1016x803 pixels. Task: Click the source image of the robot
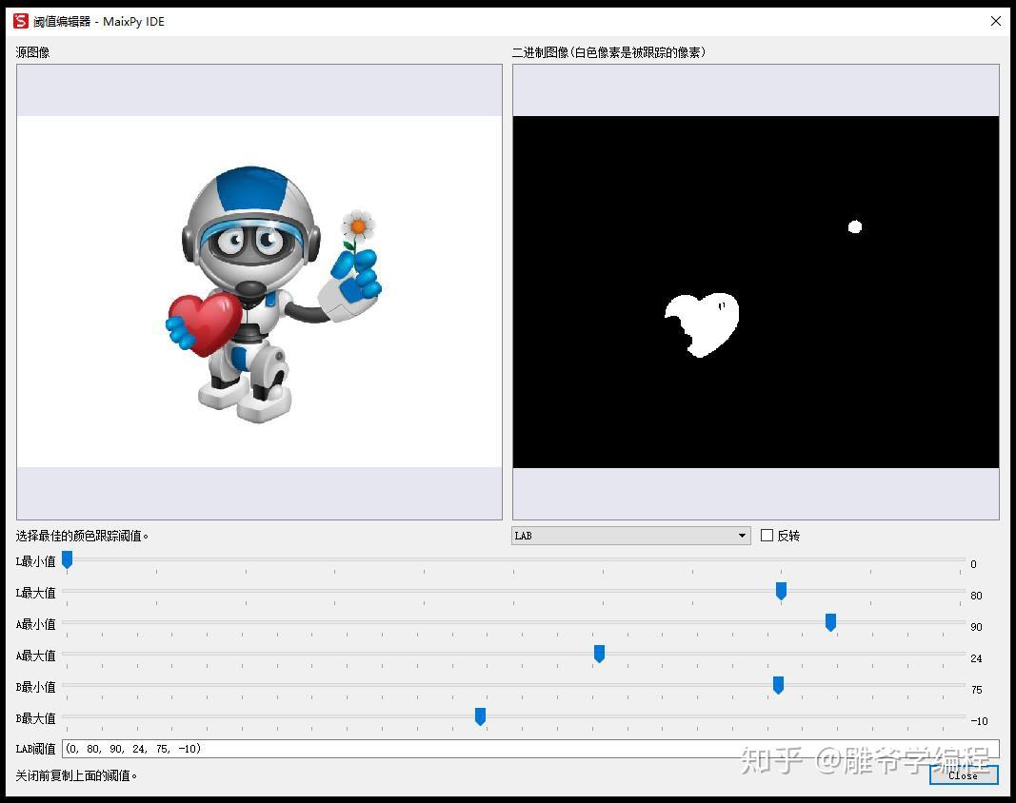257,285
